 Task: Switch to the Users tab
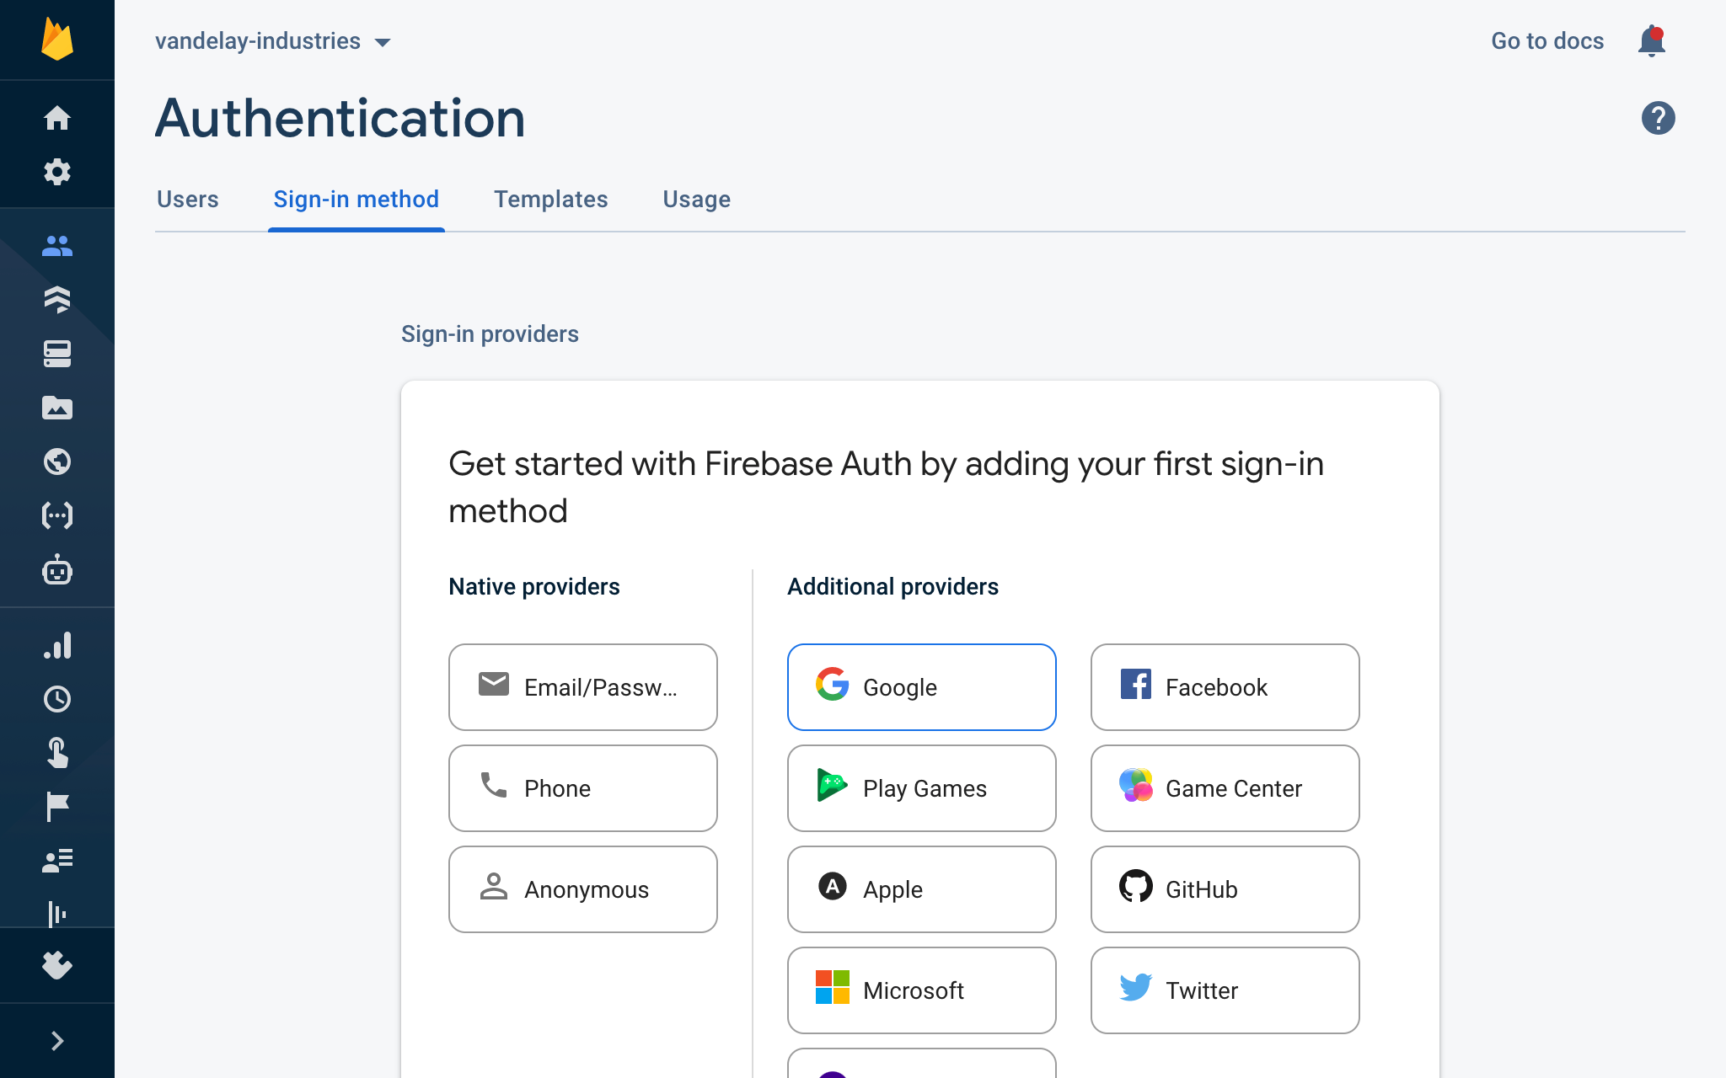point(187,200)
